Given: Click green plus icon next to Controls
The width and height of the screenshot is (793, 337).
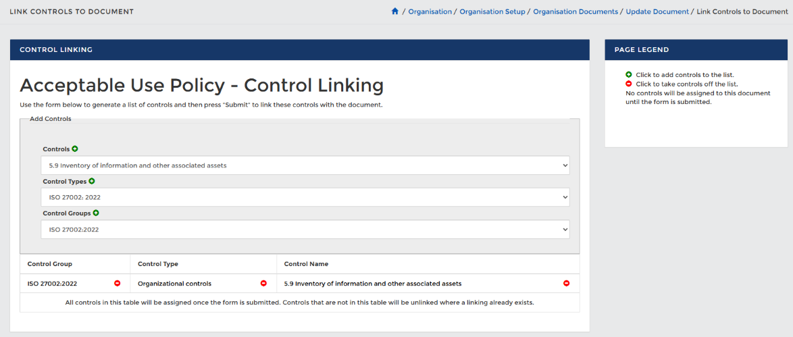Looking at the screenshot, I should 75,149.
